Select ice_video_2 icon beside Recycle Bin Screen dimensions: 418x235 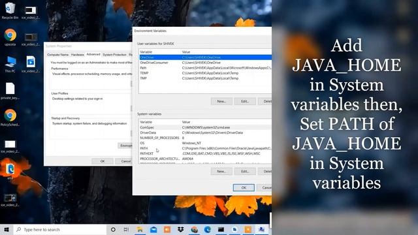tap(31, 13)
